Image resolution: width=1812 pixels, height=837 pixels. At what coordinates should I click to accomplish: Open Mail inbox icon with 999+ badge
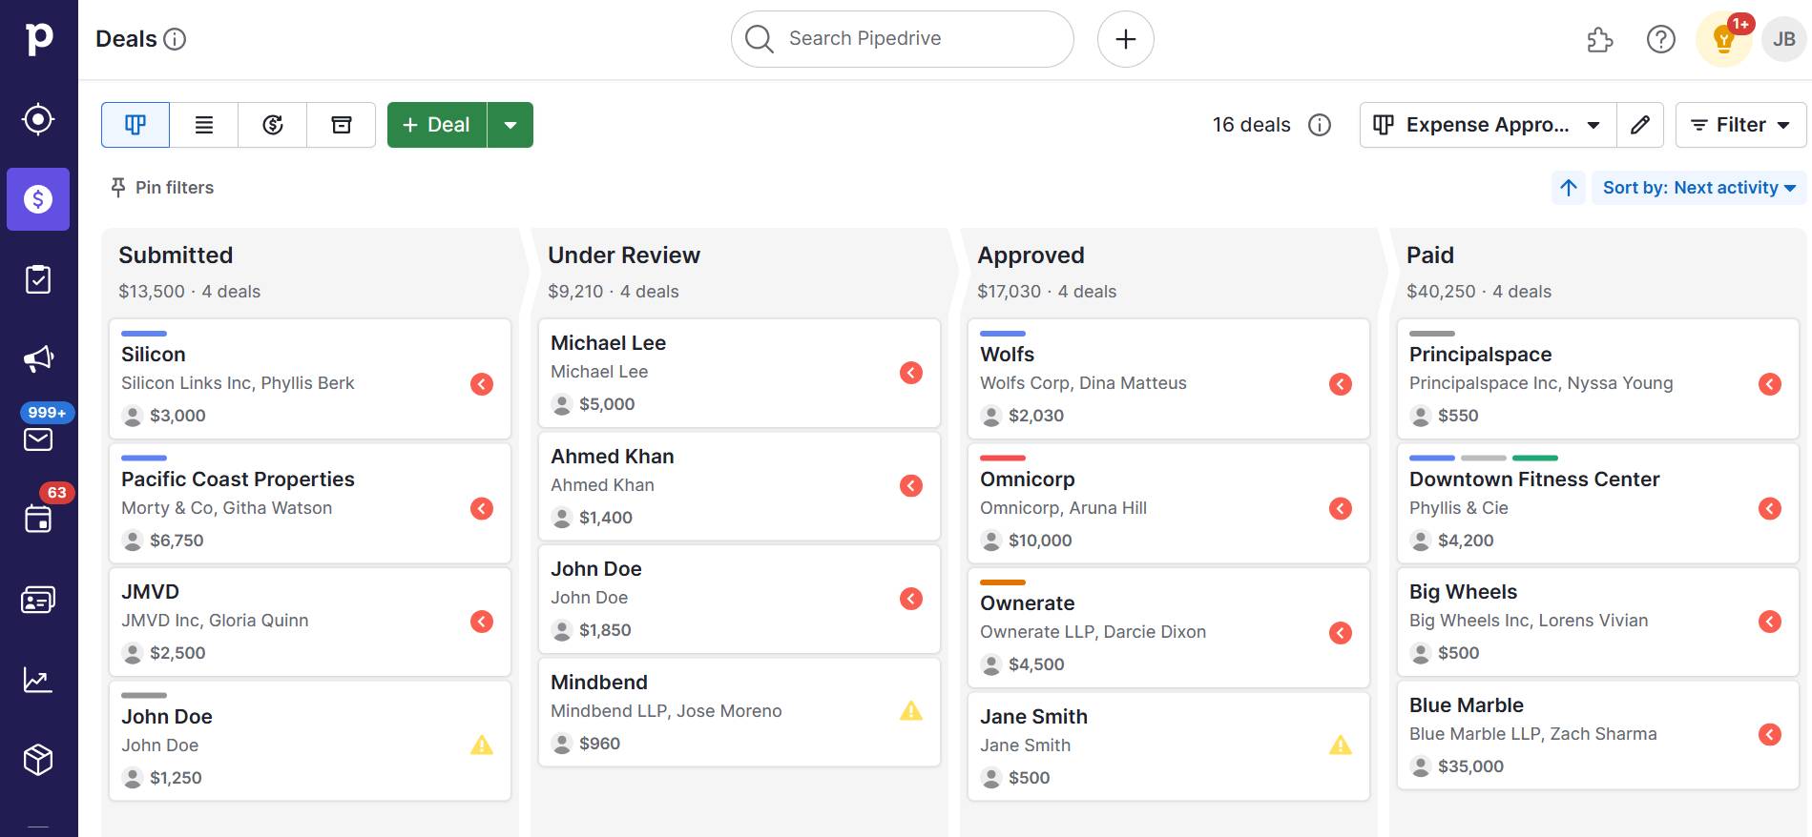click(x=38, y=439)
